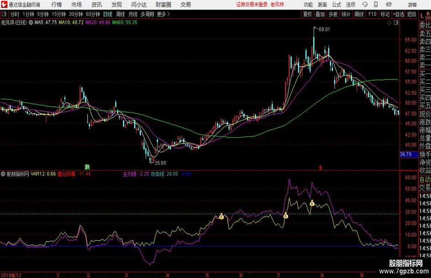Open the 发现 menu

tap(117, 5)
